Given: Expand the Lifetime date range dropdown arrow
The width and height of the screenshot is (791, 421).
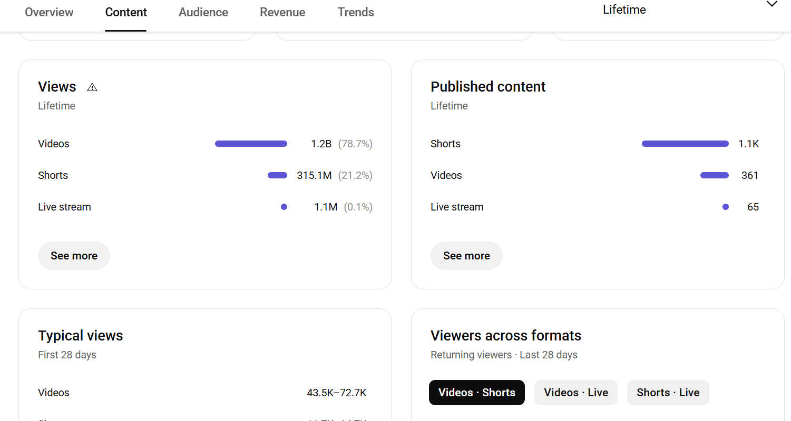Looking at the screenshot, I should [772, 5].
